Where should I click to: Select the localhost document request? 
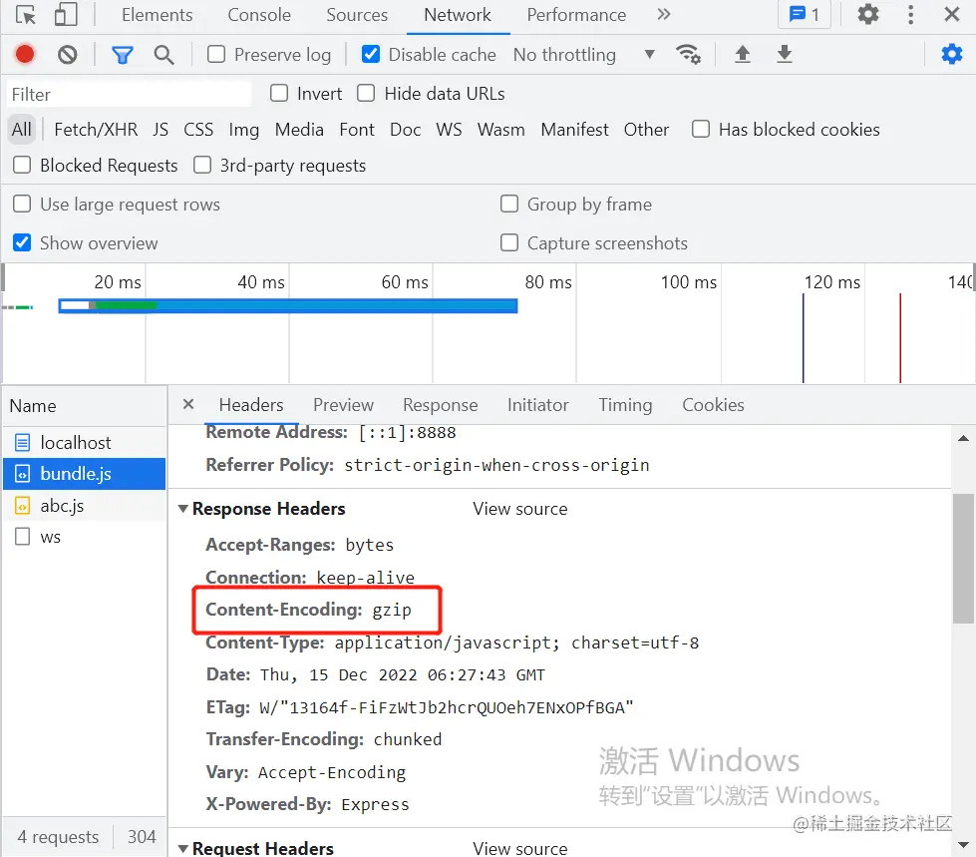pos(85,443)
